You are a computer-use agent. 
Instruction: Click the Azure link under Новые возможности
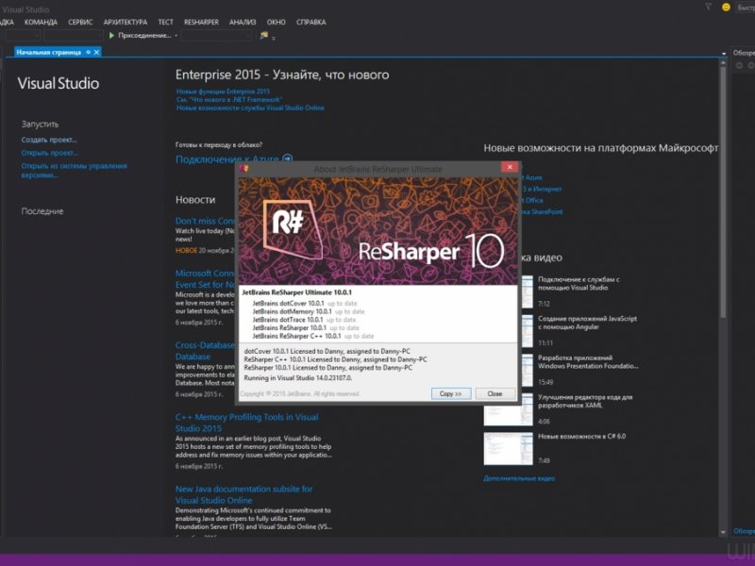point(533,177)
